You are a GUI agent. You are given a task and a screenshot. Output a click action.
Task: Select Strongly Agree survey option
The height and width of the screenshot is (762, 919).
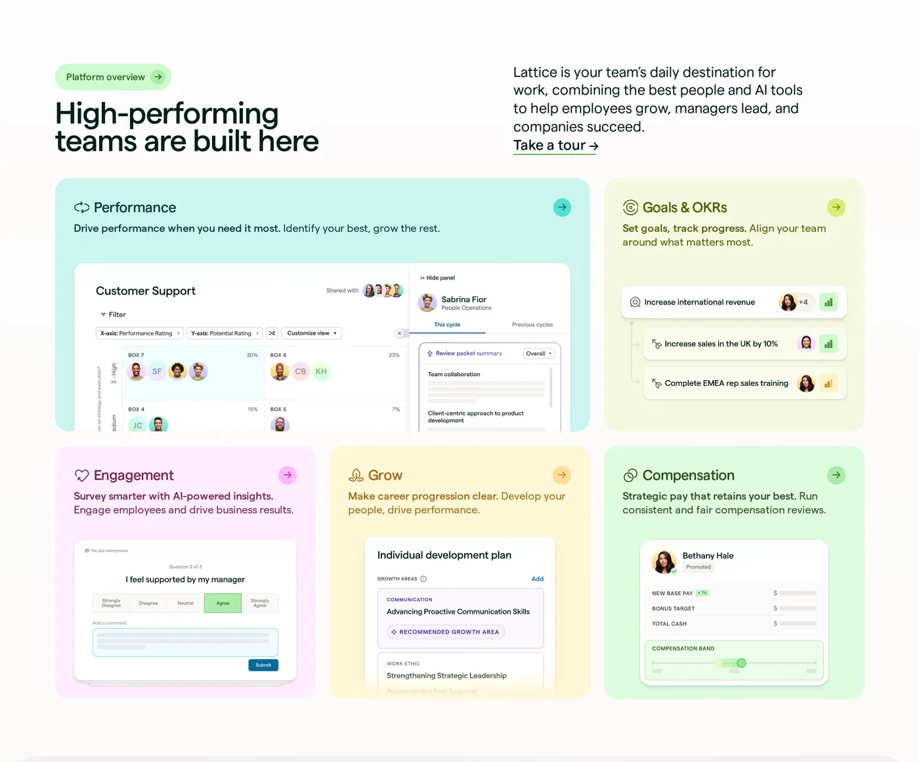click(x=260, y=603)
